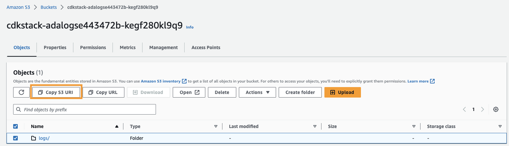Sort by Last modified column arrow

315,126
